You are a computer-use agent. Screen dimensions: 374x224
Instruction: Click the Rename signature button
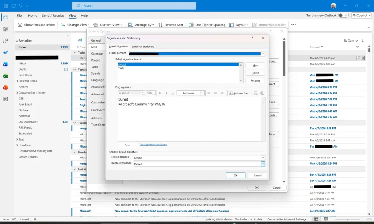pos(255,80)
